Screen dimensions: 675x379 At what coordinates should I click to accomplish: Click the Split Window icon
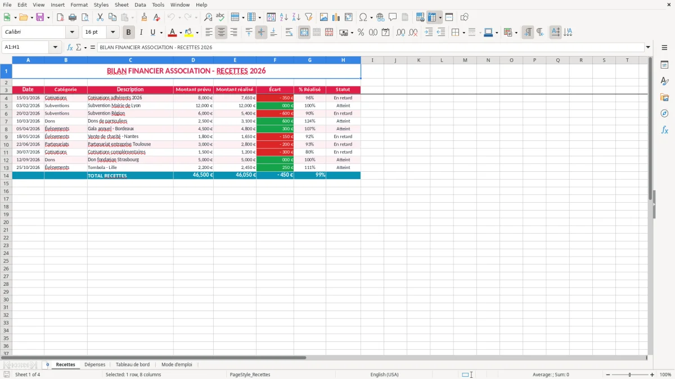pyautogui.click(x=449, y=17)
